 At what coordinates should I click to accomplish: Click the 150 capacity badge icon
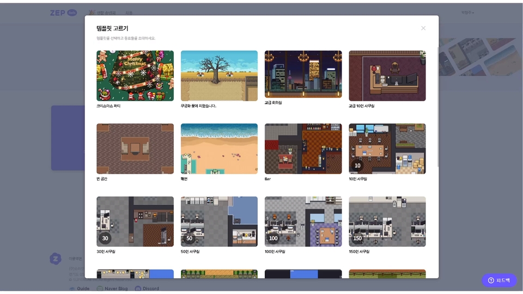pos(357,238)
